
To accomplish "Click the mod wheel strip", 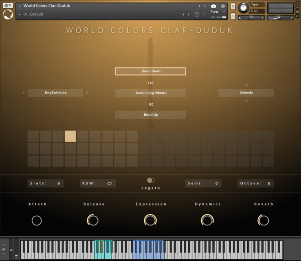I will coord(17,249).
